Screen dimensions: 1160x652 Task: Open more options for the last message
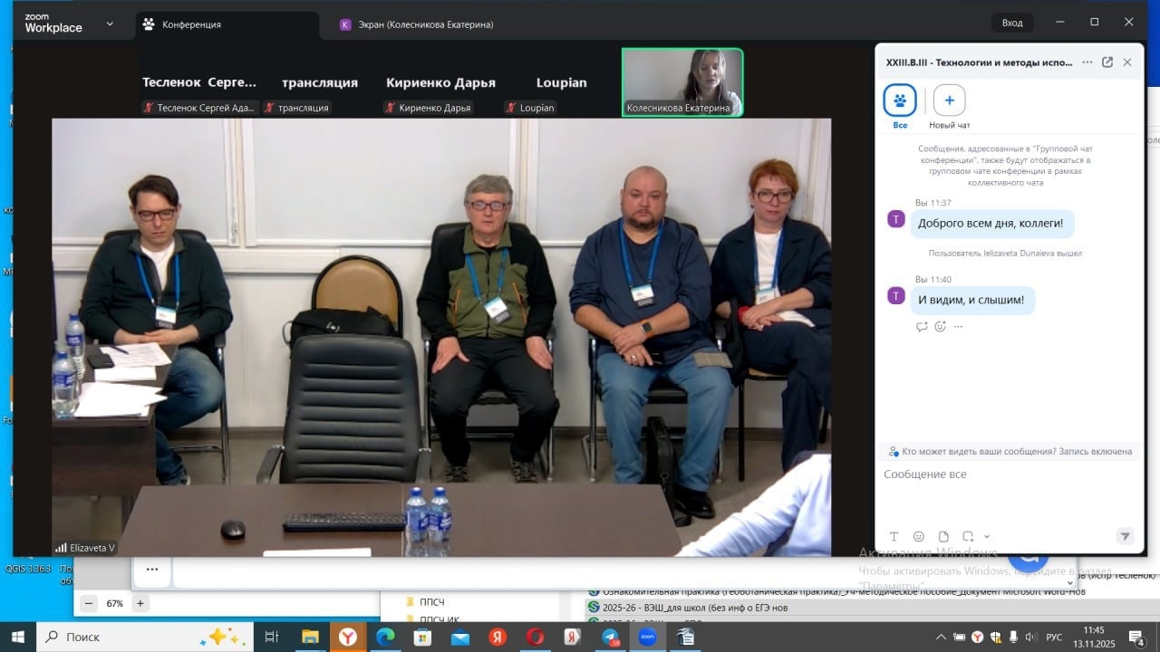(958, 327)
